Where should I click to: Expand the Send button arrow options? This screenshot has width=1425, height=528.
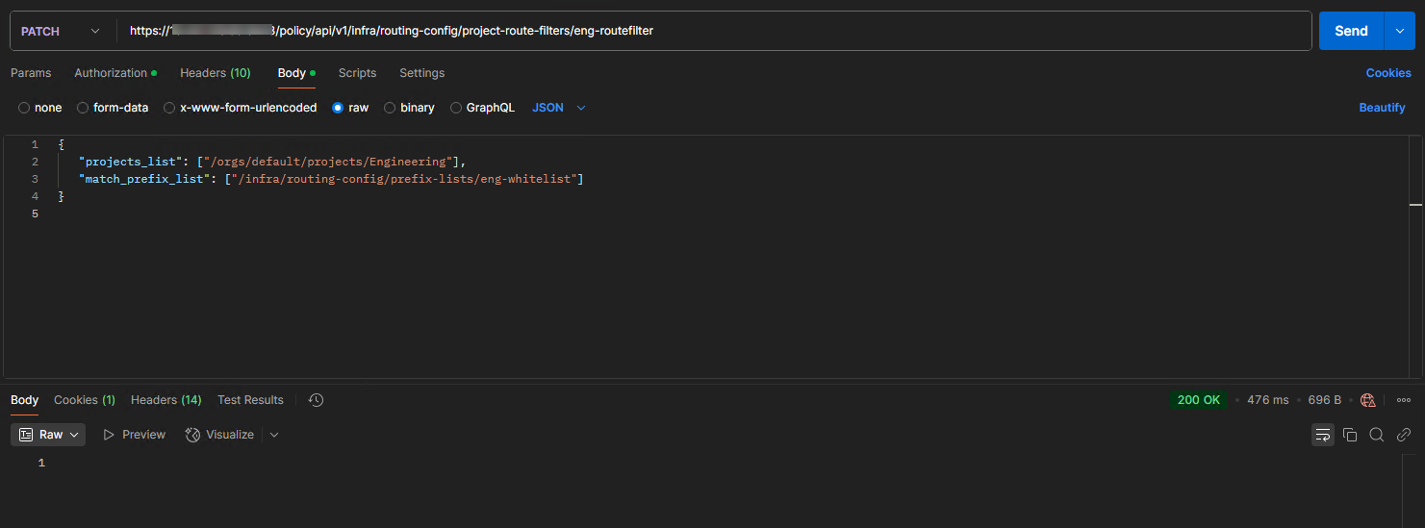(1400, 31)
